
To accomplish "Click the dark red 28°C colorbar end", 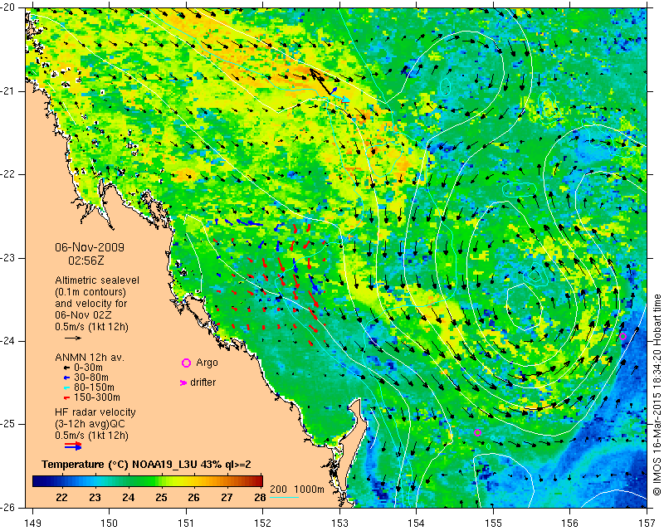I will click(258, 481).
